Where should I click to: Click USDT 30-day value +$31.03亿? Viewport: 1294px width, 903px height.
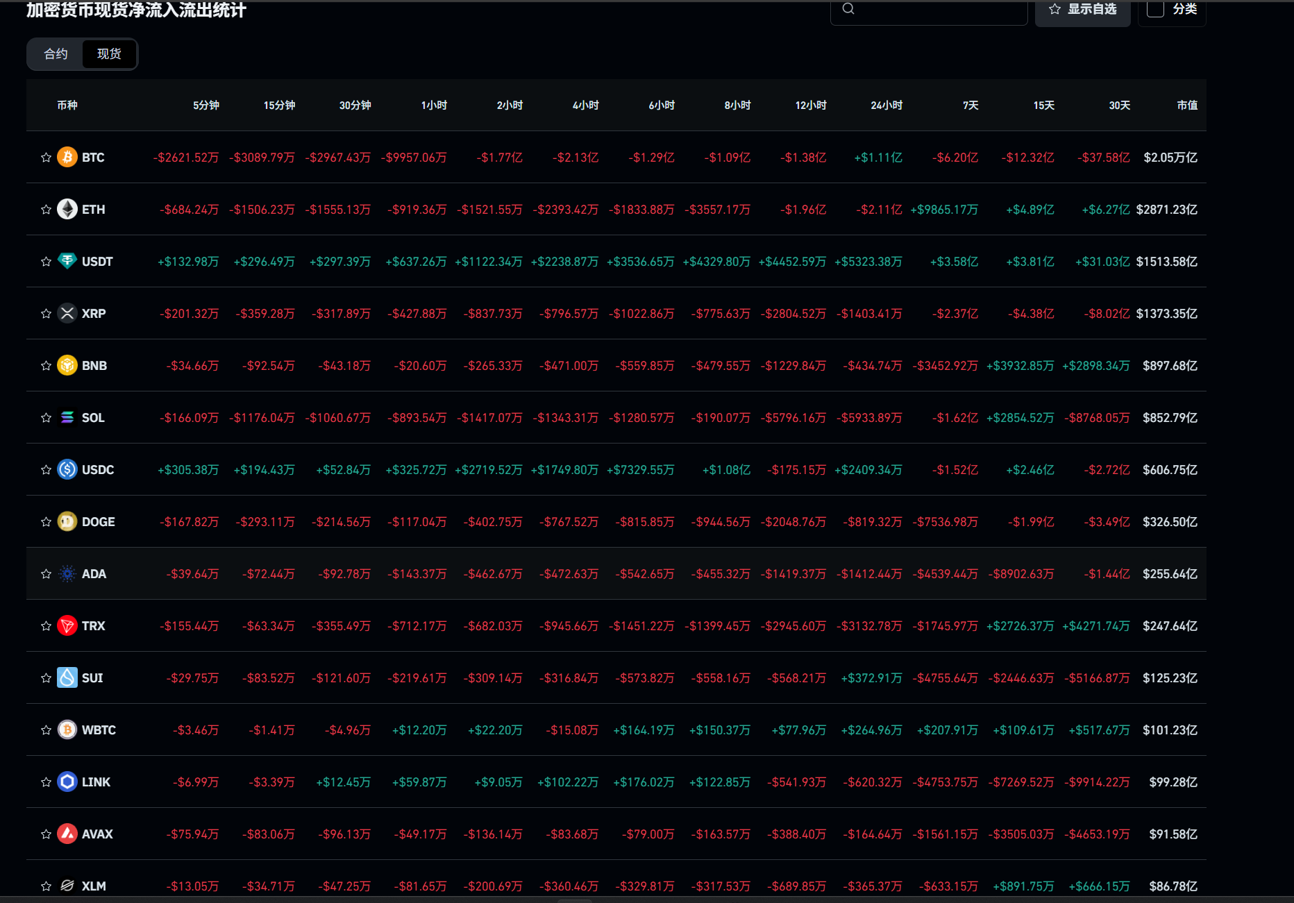[x=1102, y=262]
